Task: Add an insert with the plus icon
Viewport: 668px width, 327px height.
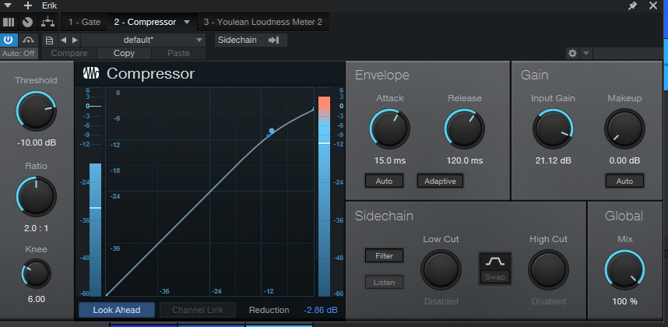Action: coord(28,5)
